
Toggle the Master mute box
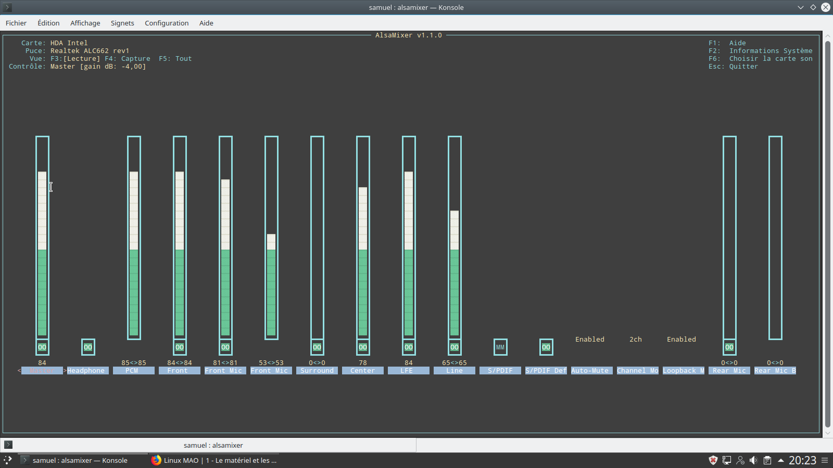pos(42,347)
